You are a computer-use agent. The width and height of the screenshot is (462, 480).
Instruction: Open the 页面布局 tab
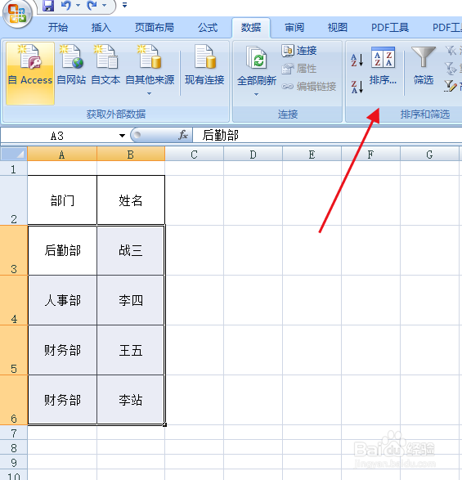pyautogui.click(x=155, y=28)
